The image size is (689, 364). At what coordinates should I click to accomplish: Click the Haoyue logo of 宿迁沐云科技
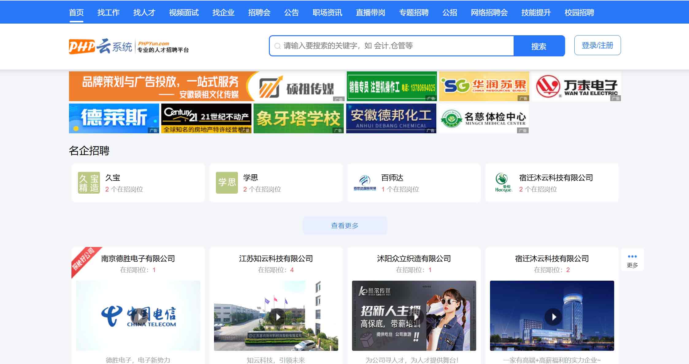[503, 183]
